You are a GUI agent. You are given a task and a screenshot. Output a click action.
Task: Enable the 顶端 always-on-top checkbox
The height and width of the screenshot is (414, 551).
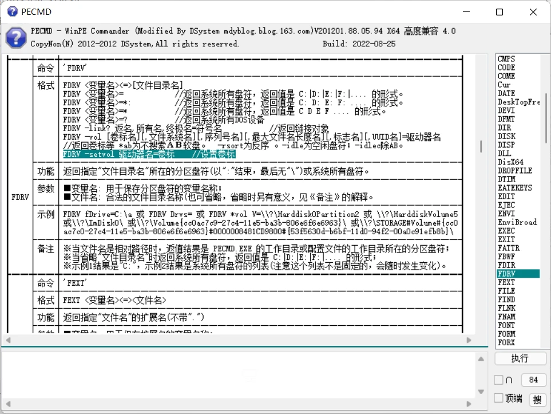(498, 398)
